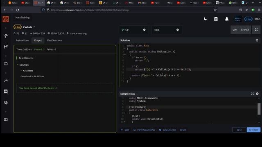Open the Codewars home logo

(x=6, y=19)
